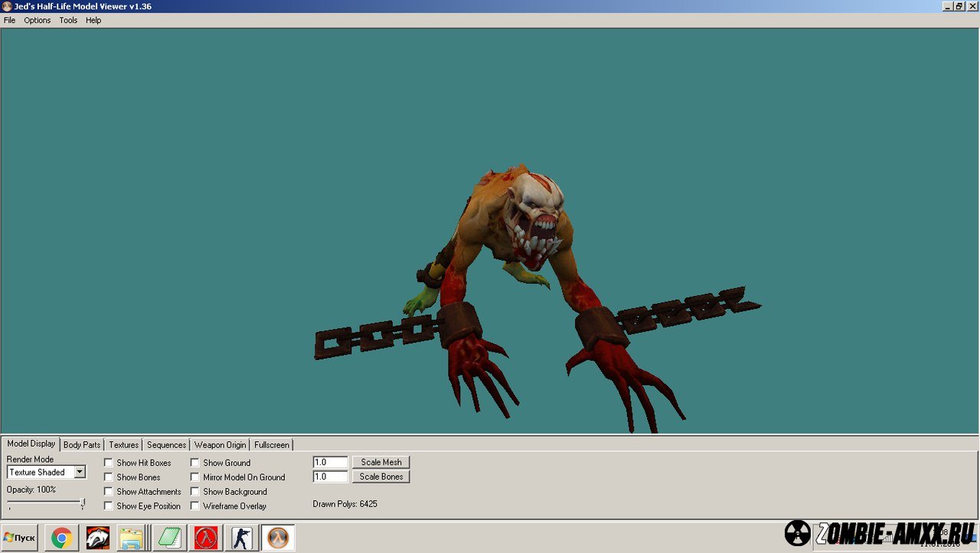Screen dimensions: 980x553
Task: Click the Jed's Model Viewer title bar icon
Action: click(7, 6)
